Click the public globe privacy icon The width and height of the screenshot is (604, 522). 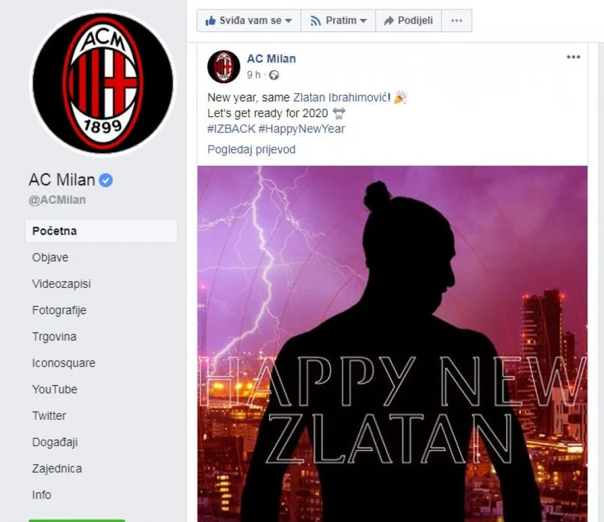[274, 75]
